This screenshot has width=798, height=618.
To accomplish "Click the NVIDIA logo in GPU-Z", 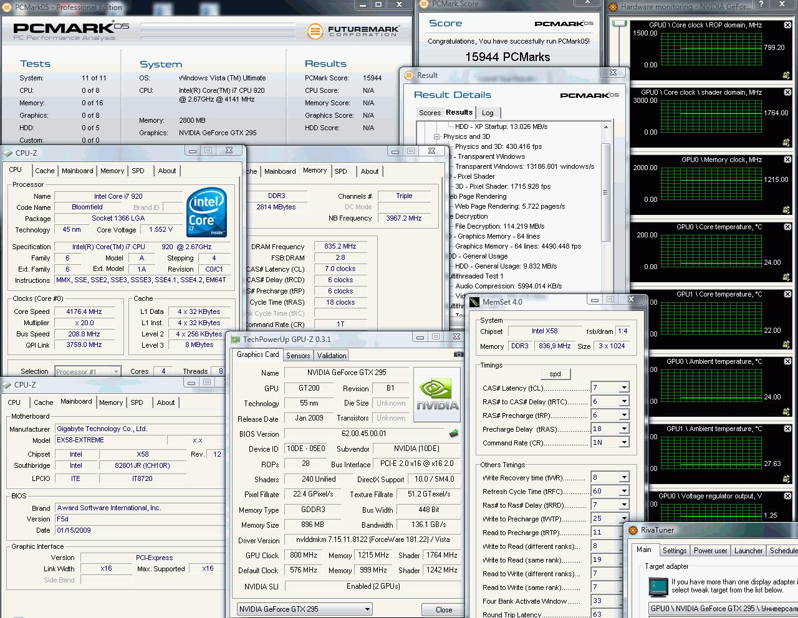I will point(438,396).
